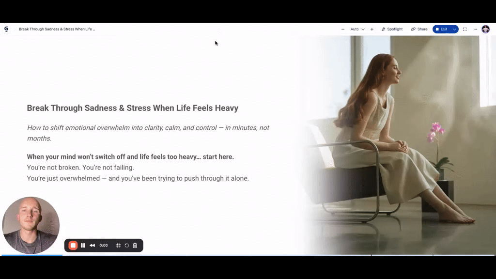Exit presentation mode with Exit button
The image size is (496, 279).
pos(442,29)
